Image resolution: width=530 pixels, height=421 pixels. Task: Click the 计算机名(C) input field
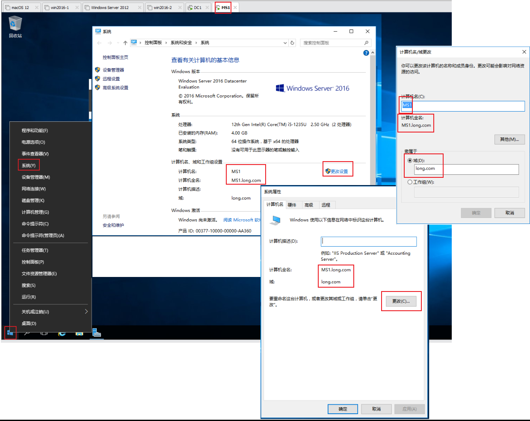coord(463,106)
